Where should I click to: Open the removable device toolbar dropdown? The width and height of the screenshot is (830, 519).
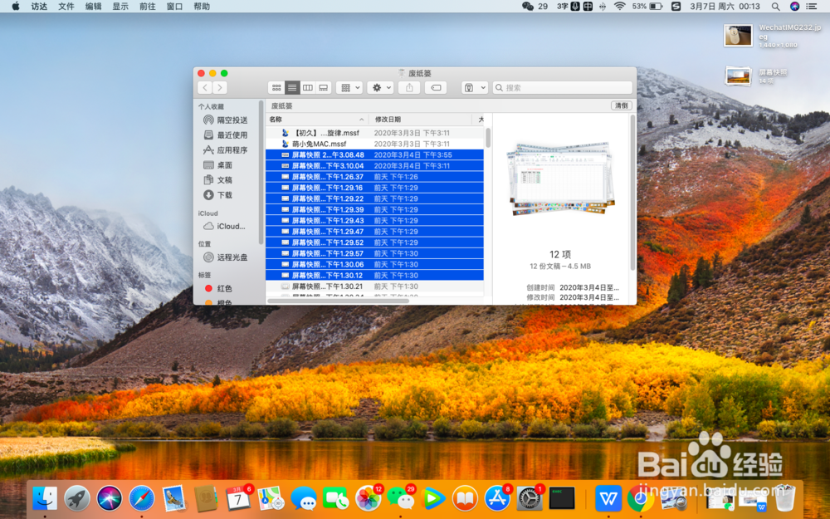tap(474, 88)
